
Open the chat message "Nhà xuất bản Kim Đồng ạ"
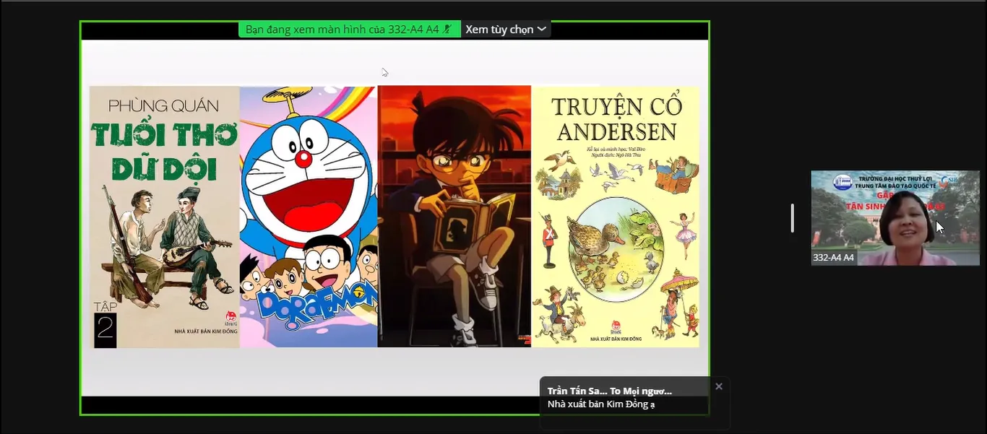(601, 404)
